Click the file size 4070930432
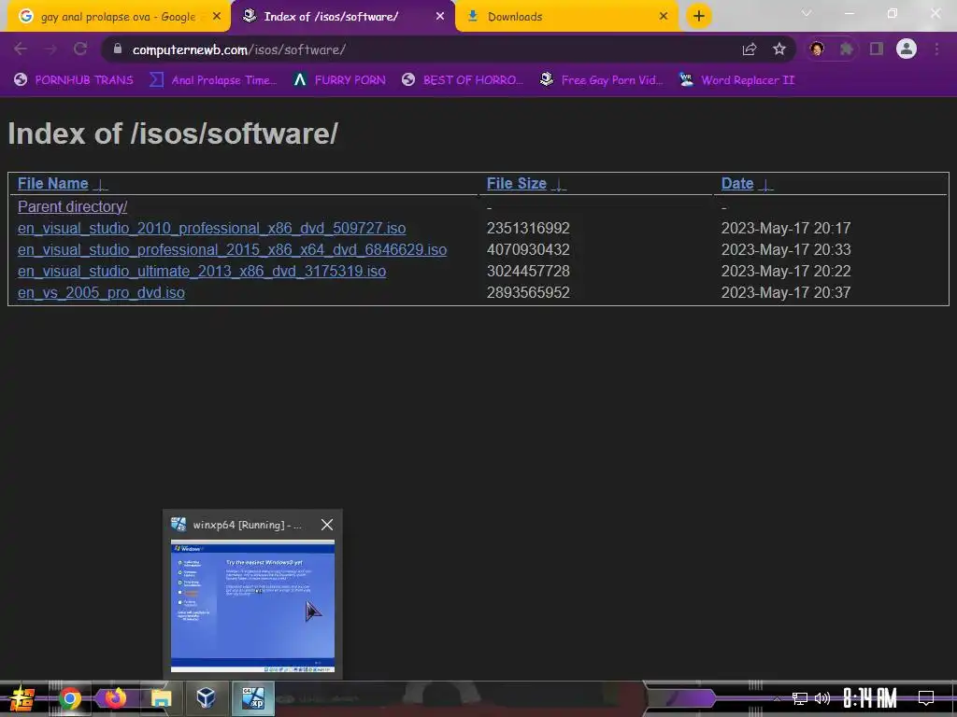 pyautogui.click(x=528, y=249)
